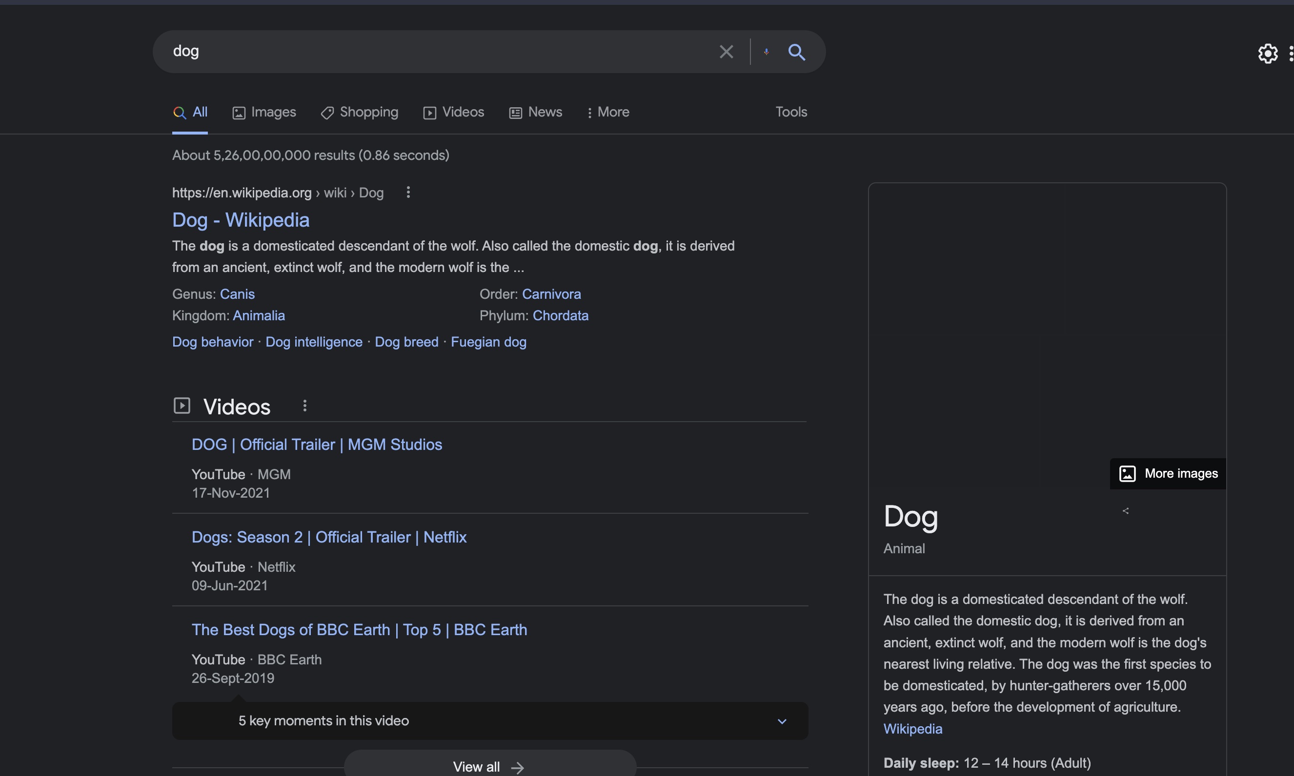Image resolution: width=1294 pixels, height=776 pixels.
Task: Click the magnifier search submit icon
Action: (x=796, y=52)
